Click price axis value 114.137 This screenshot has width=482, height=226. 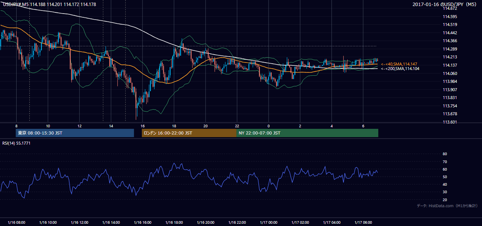(x=450, y=65)
